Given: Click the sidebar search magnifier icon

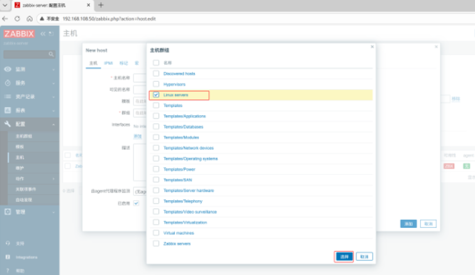Looking at the screenshot, I should [51, 54].
